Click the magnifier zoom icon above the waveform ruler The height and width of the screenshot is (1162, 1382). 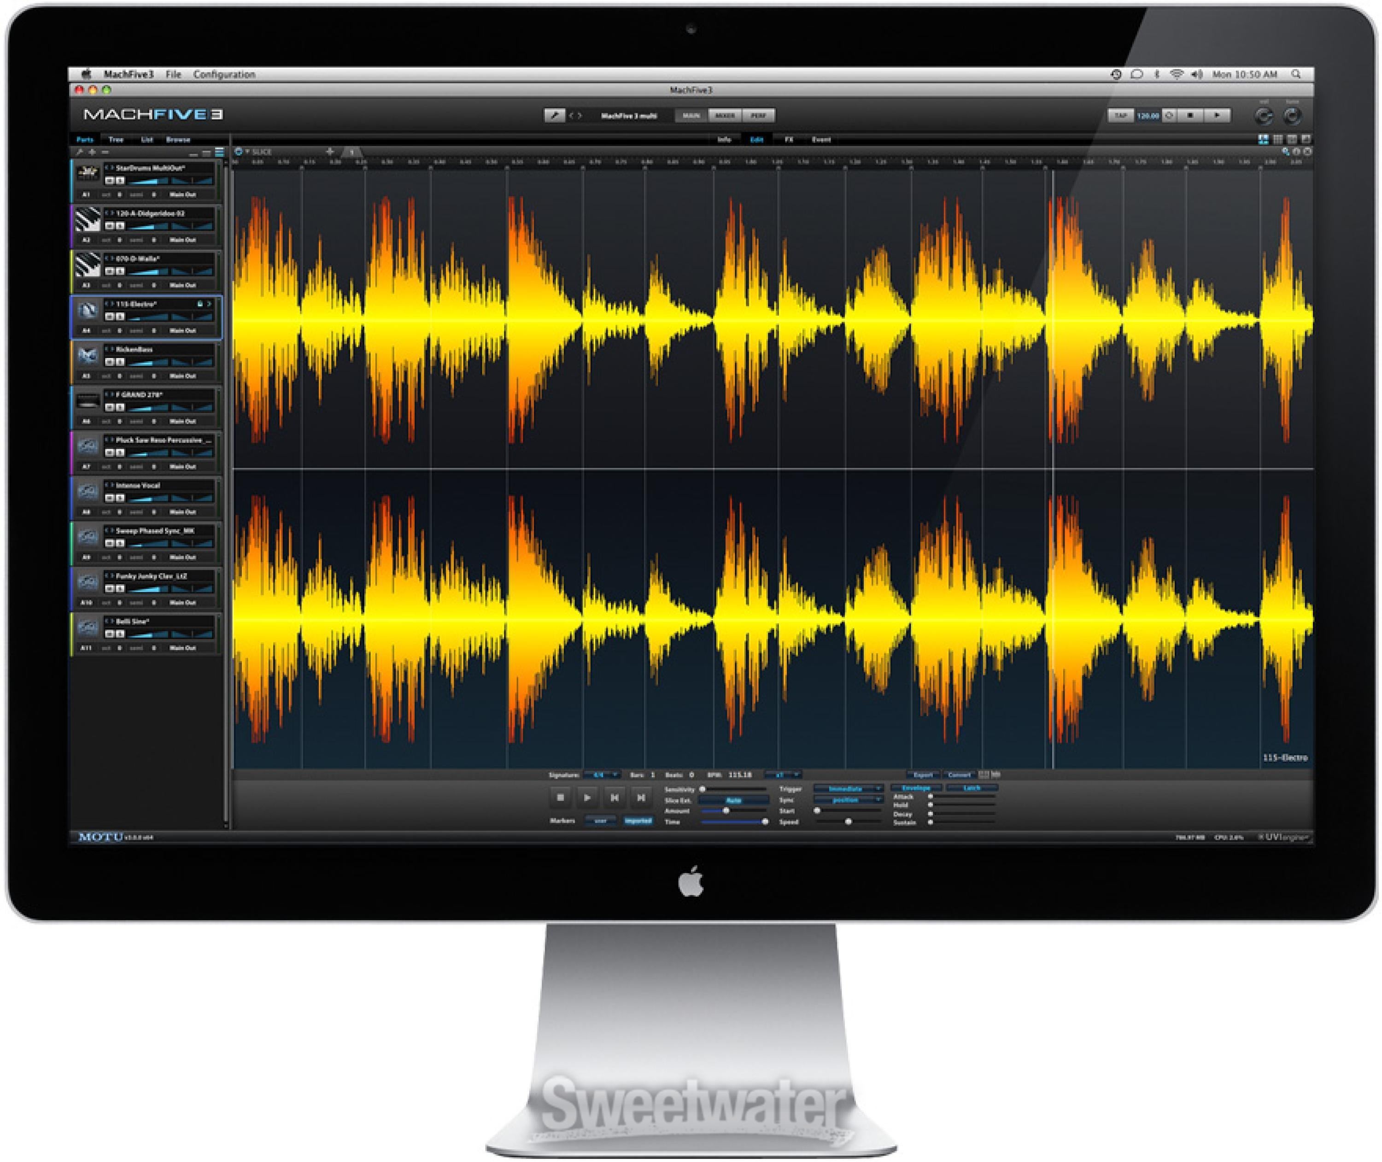click(1285, 152)
